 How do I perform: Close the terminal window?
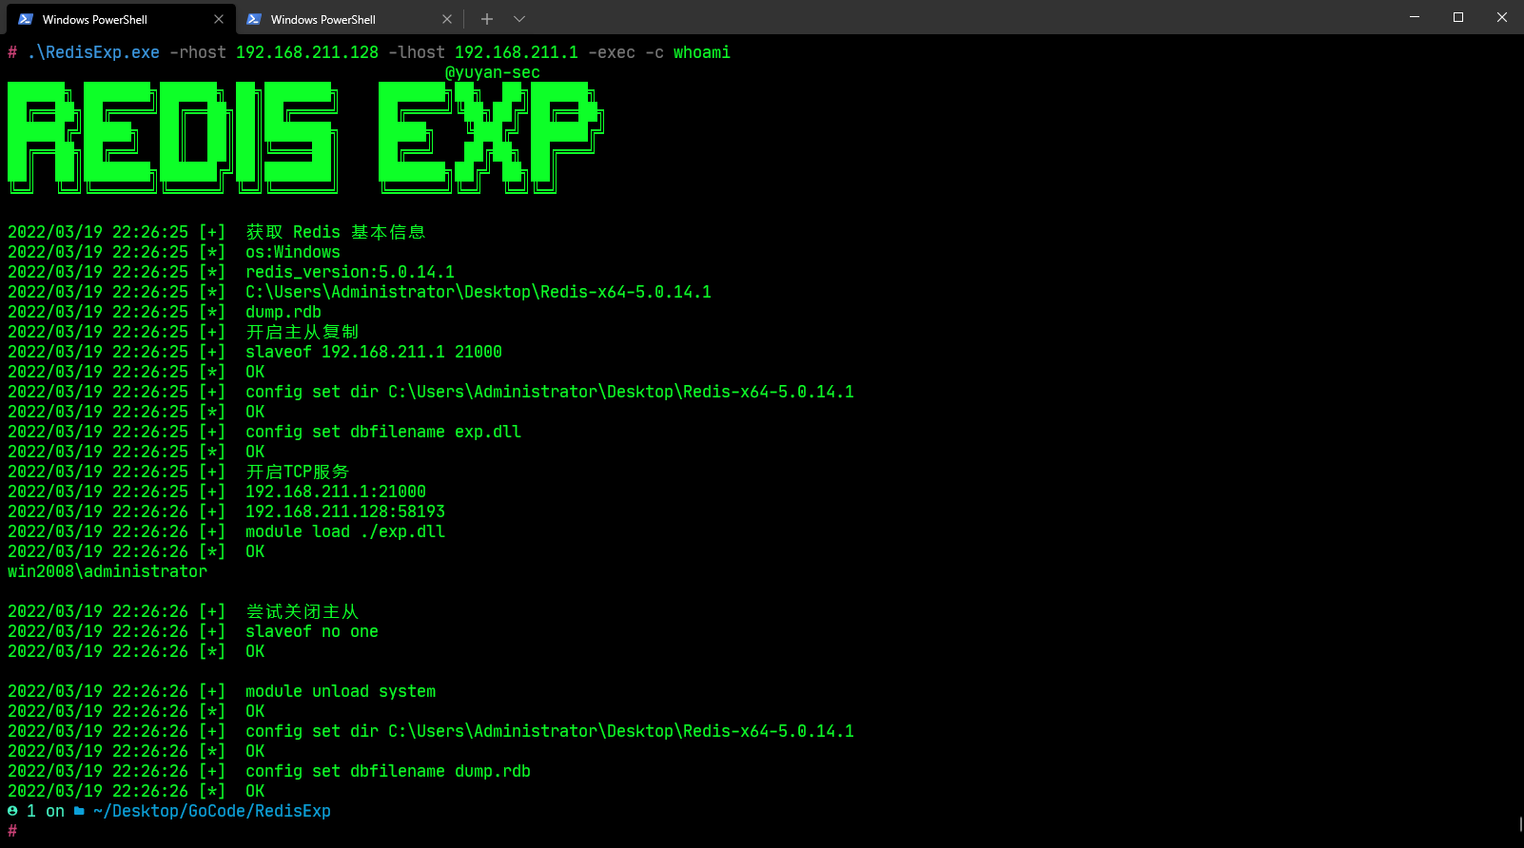(1502, 17)
